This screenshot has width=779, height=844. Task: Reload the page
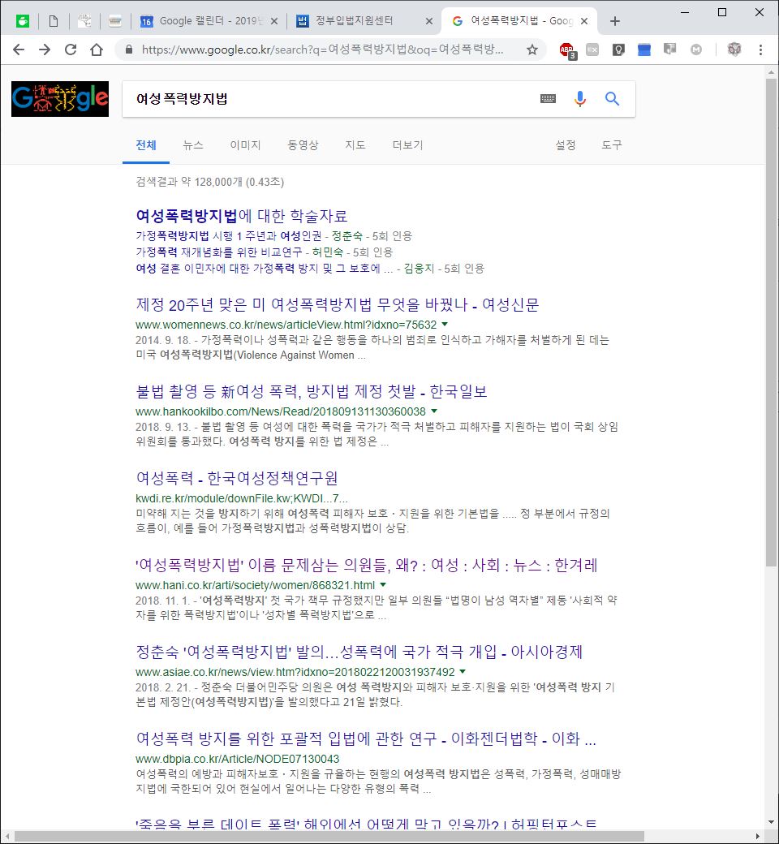pos(71,50)
